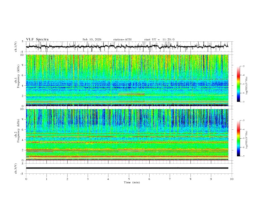The image size is (261, 201).
Task: Click the "station=ATH" header text
Action: click(x=122, y=39)
